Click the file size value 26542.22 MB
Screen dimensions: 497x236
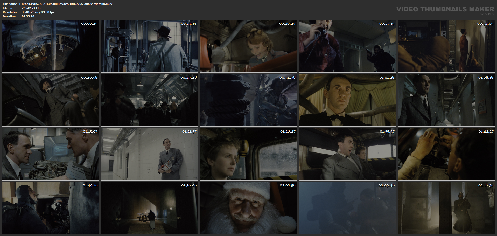[x=31, y=8]
